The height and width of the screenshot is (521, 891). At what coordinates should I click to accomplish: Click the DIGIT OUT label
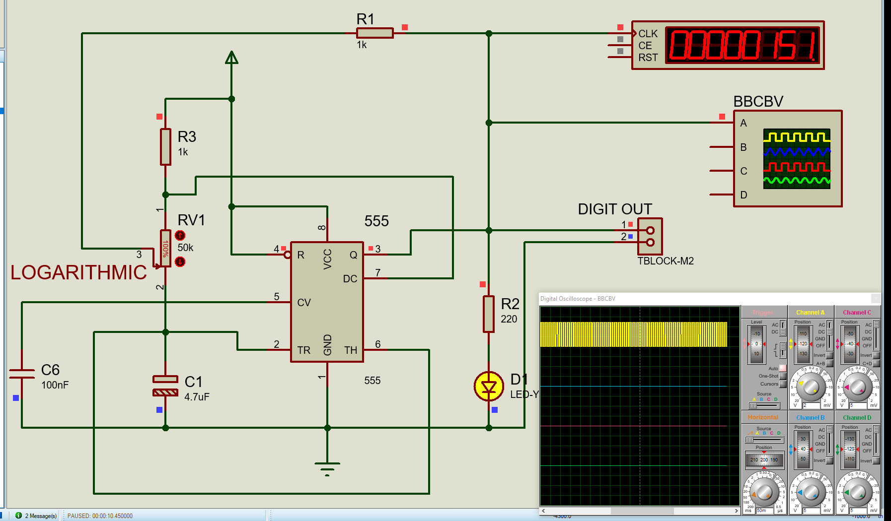[615, 209]
